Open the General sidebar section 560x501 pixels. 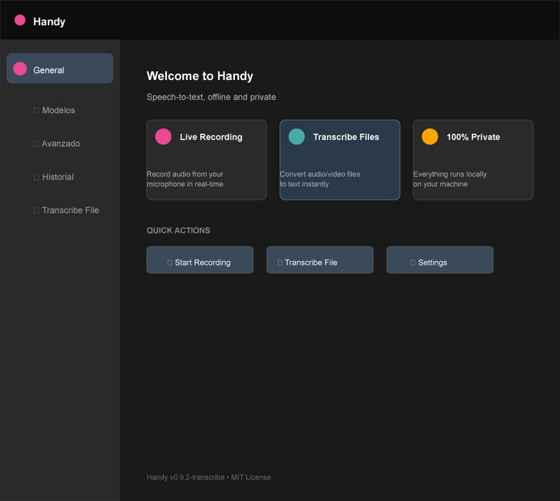click(x=60, y=68)
